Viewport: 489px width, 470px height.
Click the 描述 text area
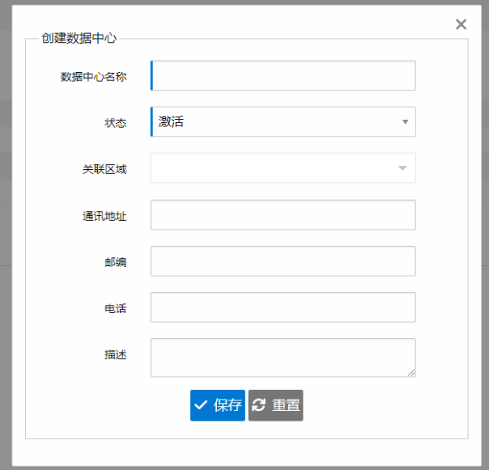click(283, 358)
